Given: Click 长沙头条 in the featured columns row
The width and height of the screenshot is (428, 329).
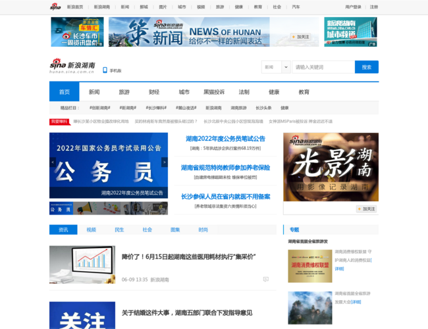Looking at the screenshot, I should click(263, 108).
